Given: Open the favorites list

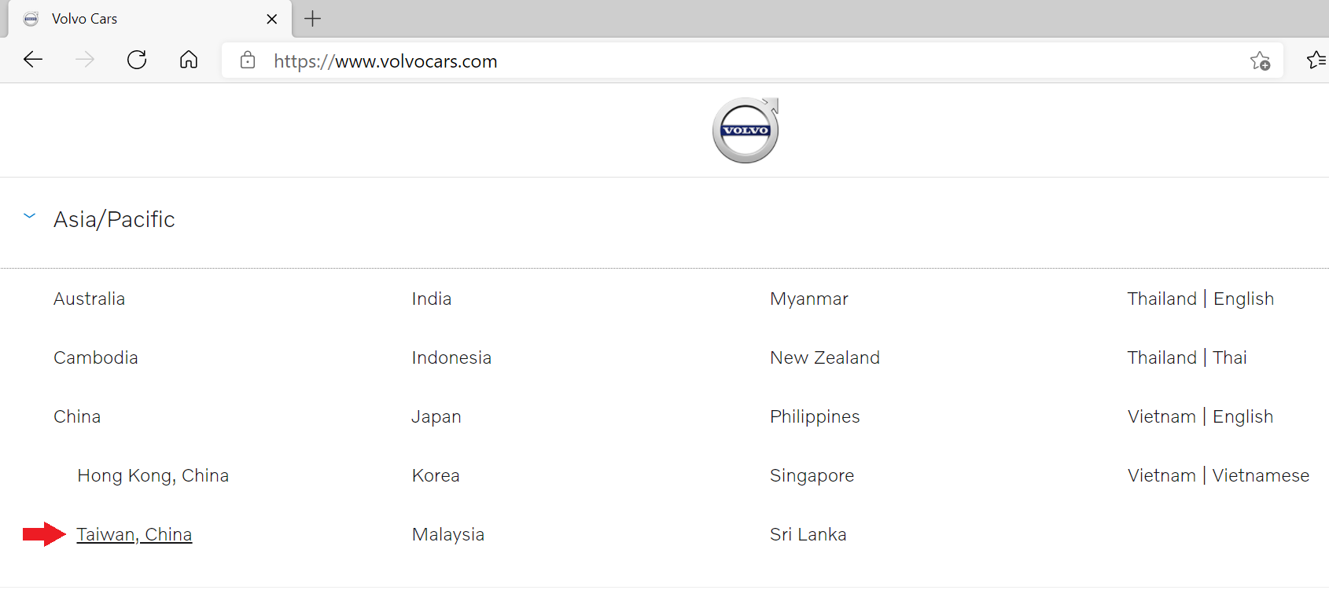Looking at the screenshot, I should click(x=1316, y=60).
